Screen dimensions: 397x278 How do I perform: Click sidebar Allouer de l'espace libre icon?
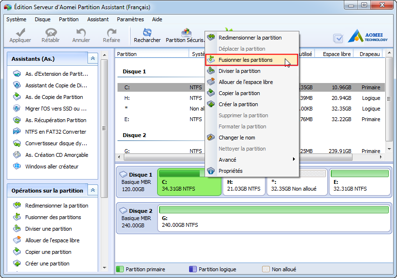(x=17, y=240)
